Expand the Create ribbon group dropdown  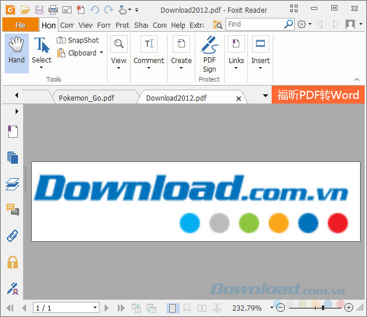coord(181,68)
